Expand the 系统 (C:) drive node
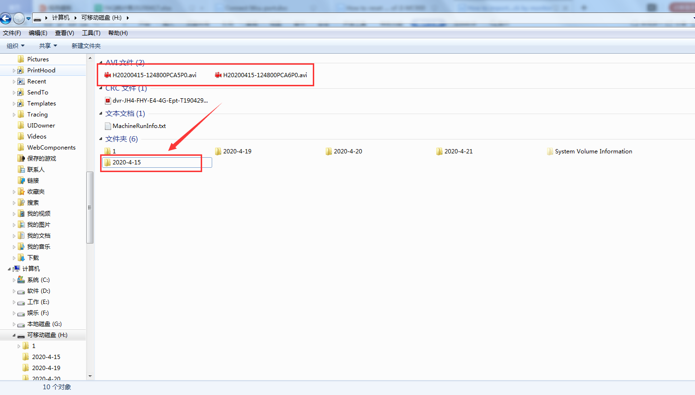 14,280
